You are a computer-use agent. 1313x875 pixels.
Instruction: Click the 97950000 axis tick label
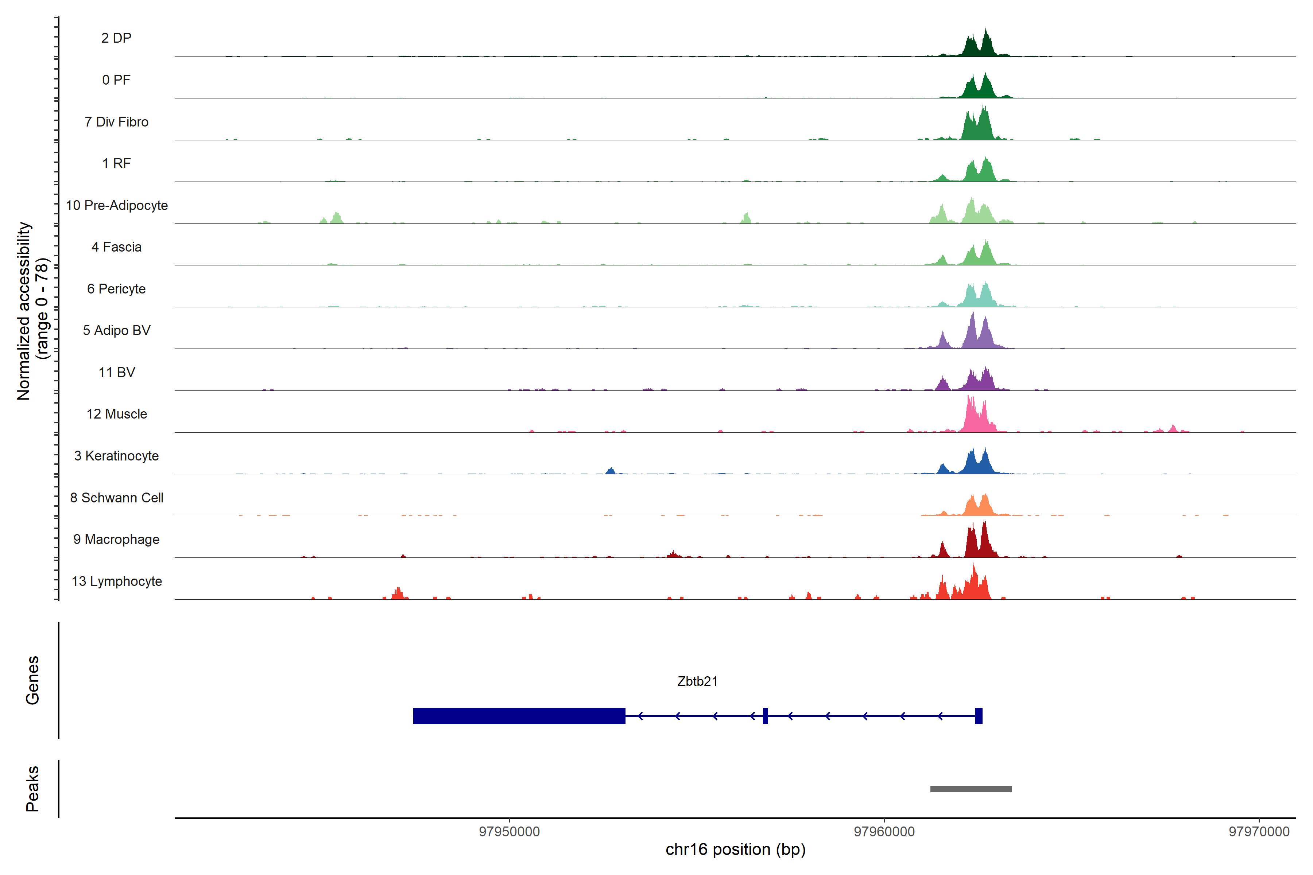coord(509,832)
